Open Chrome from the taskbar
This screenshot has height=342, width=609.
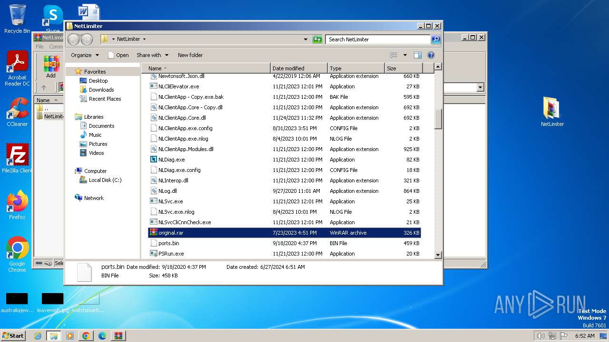(x=86, y=336)
